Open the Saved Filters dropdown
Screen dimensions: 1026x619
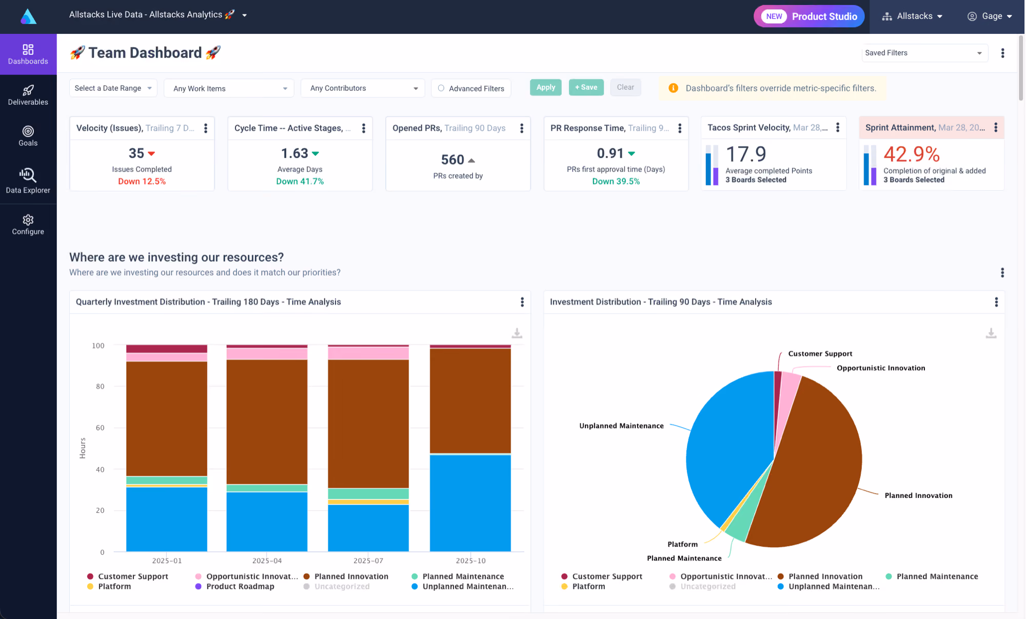coord(924,53)
